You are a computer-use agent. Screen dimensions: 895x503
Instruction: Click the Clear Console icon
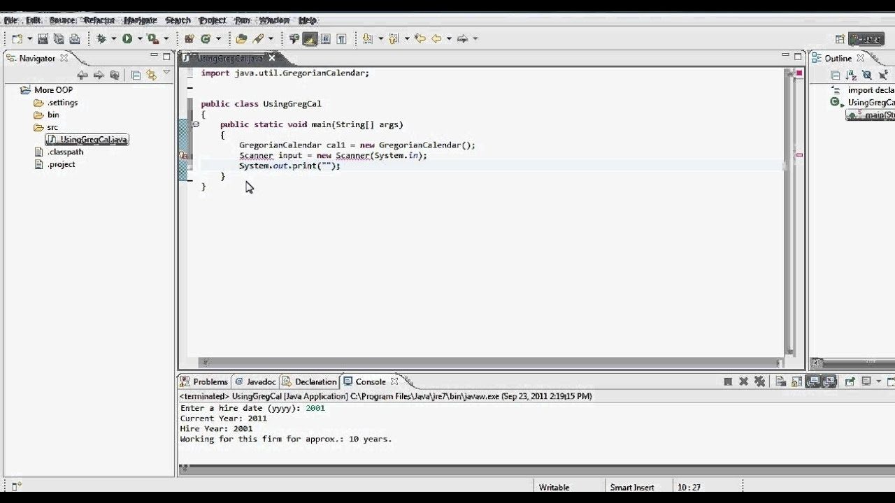[x=780, y=381]
